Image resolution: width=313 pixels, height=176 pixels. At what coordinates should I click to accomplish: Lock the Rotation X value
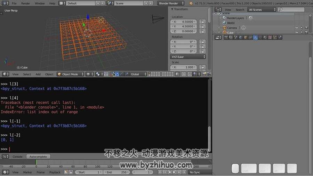coord(203,41)
